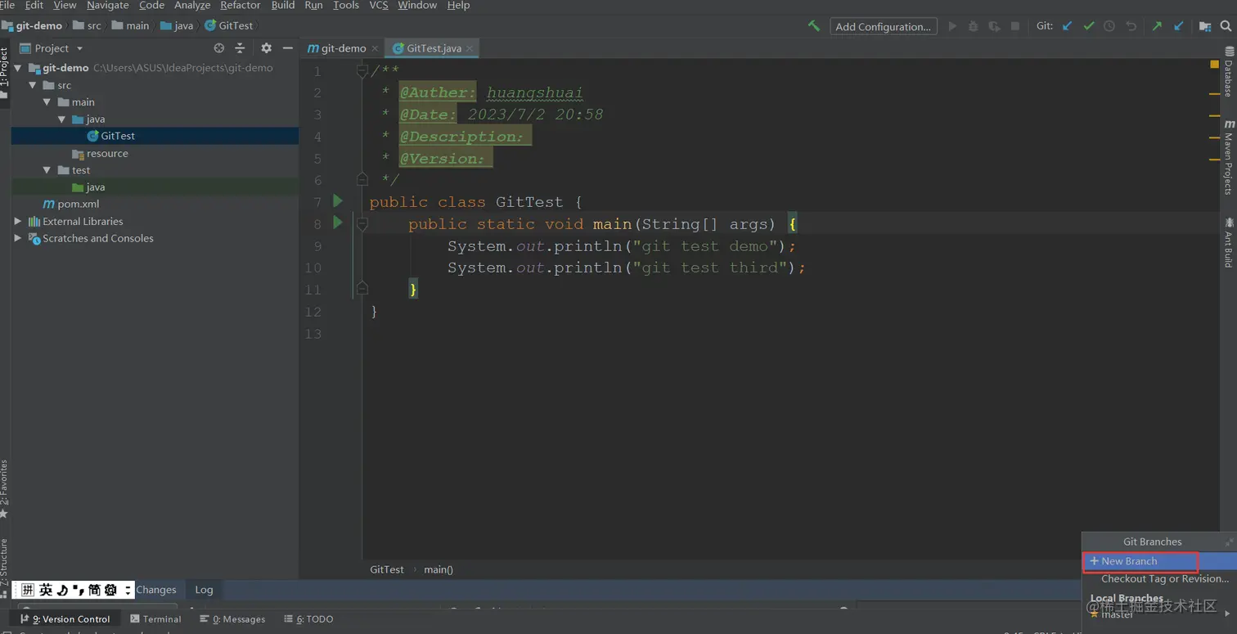
Task: Open the 6: TODO tool window
Action: coord(308,619)
